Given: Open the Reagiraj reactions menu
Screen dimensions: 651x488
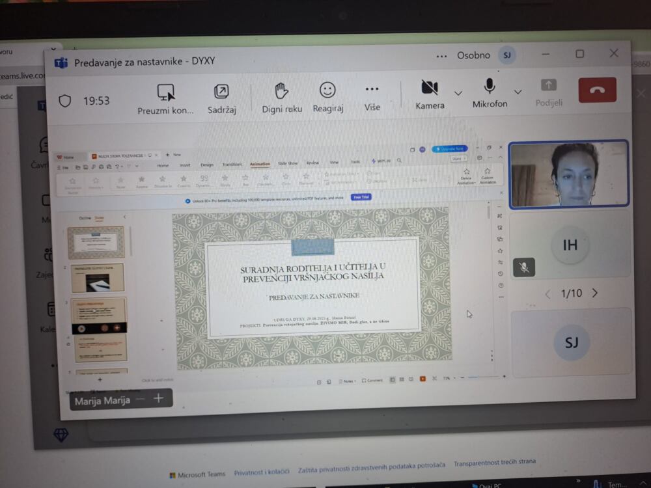Looking at the screenshot, I should [x=327, y=90].
